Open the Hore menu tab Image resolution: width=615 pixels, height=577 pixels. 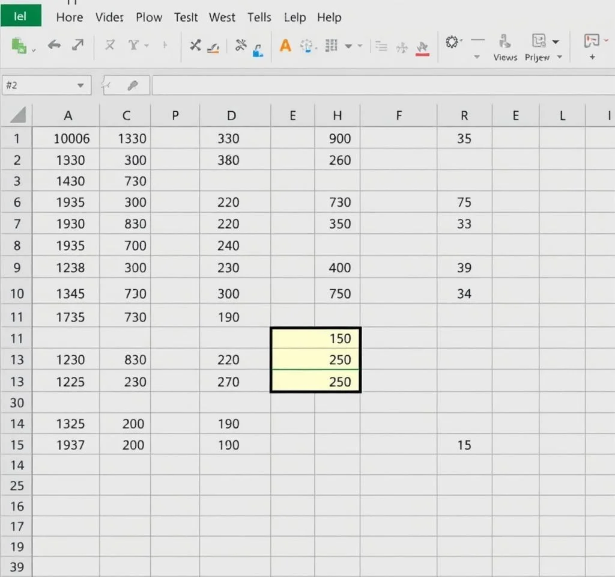click(x=69, y=17)
